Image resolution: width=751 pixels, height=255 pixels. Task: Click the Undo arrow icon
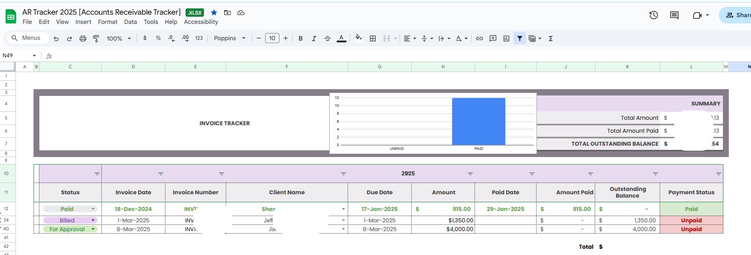point(56,39)
